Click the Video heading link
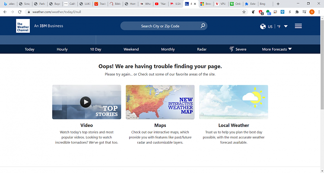Image resolution: width=324 pixels, height=173 pixels. coord(86,125)
